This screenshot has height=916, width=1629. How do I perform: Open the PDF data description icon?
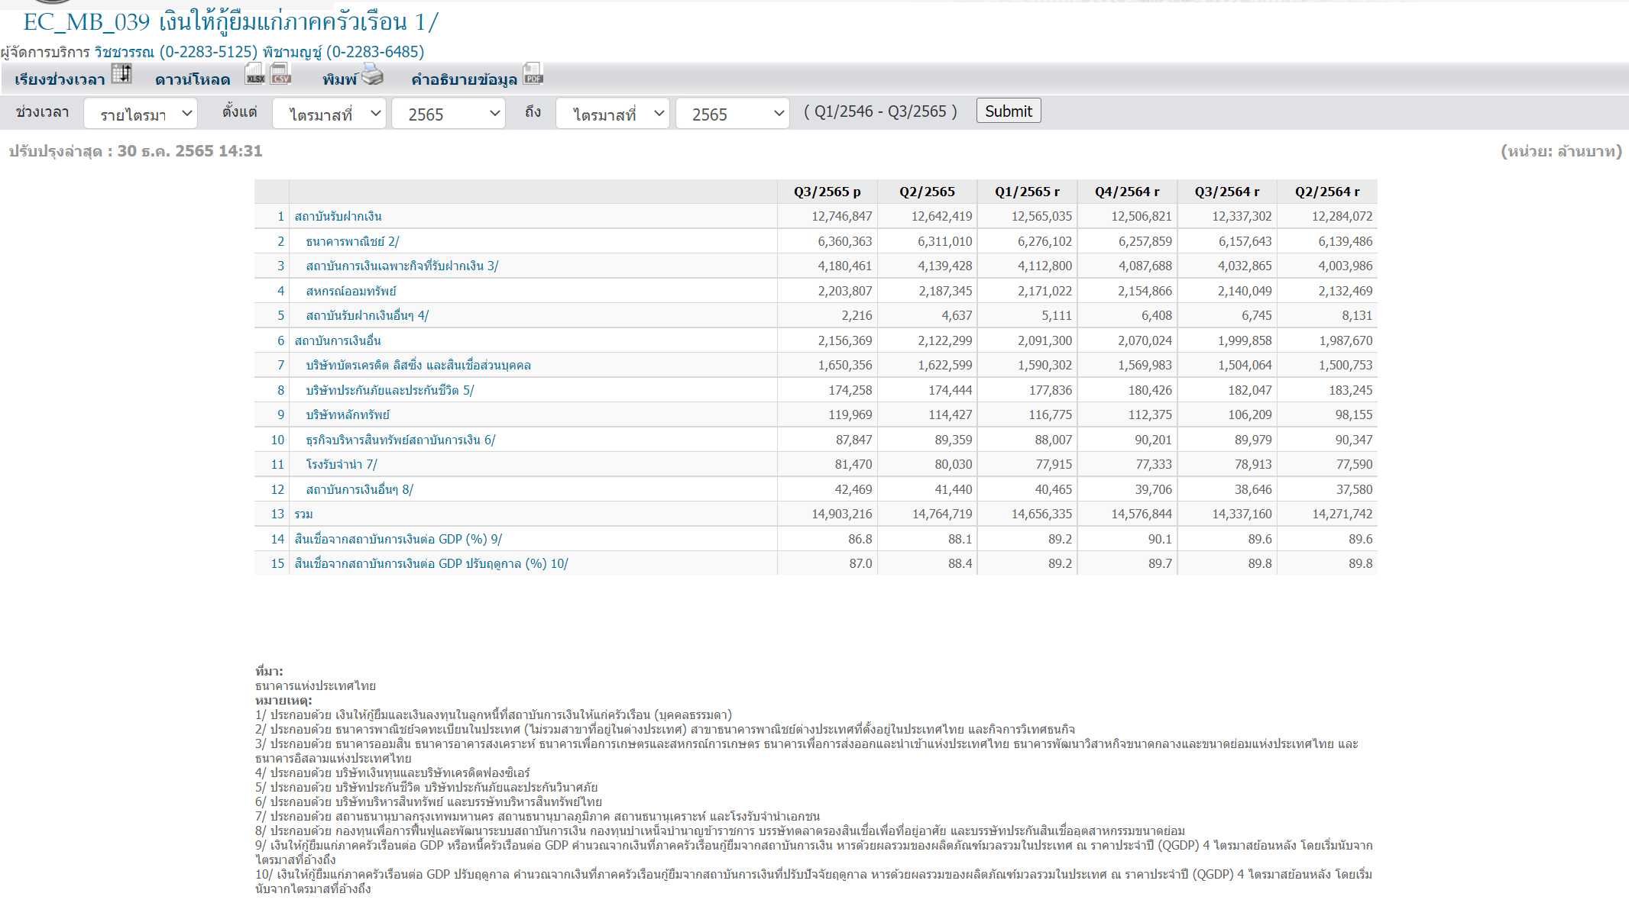click(533, 74)
